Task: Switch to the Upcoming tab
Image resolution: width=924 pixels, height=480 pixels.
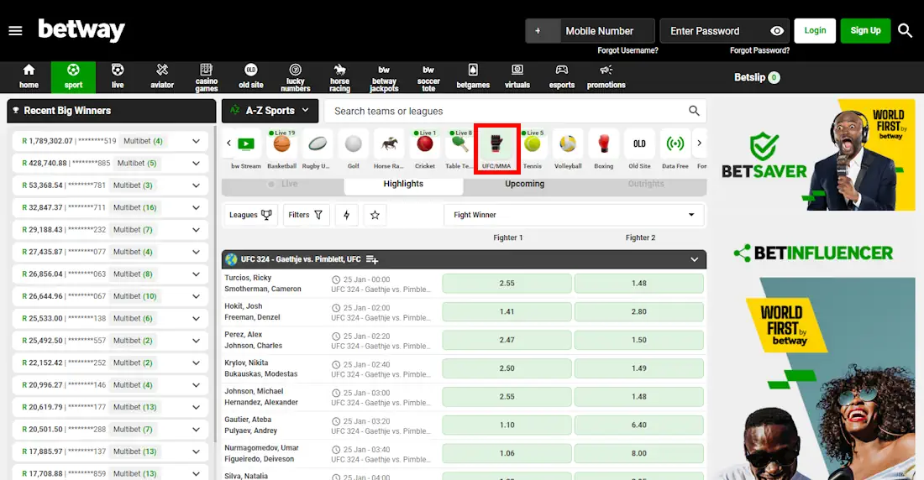Action: [x=524, y=185]
